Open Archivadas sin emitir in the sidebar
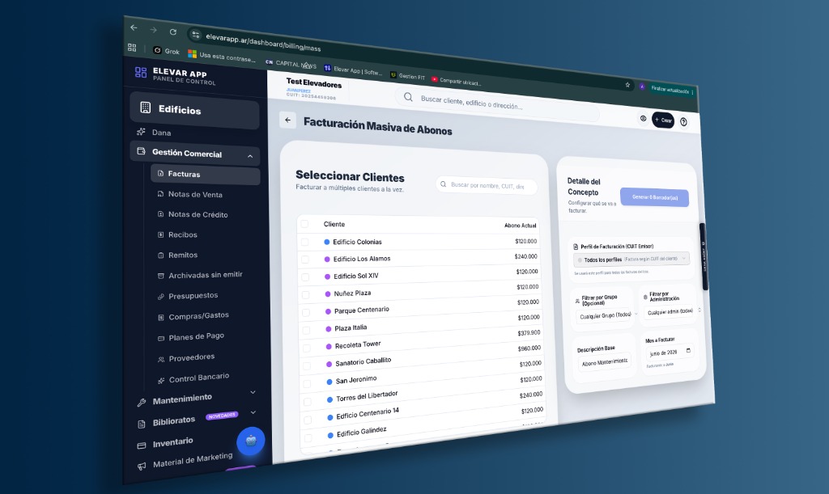Screen dimensions: 829x494 click(206, 274)
